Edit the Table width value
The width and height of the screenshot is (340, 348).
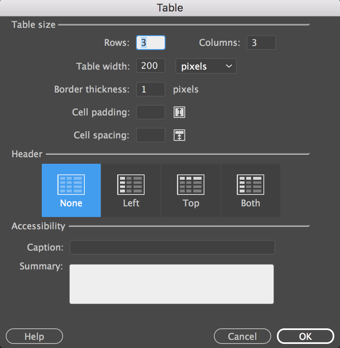(150, 66)
